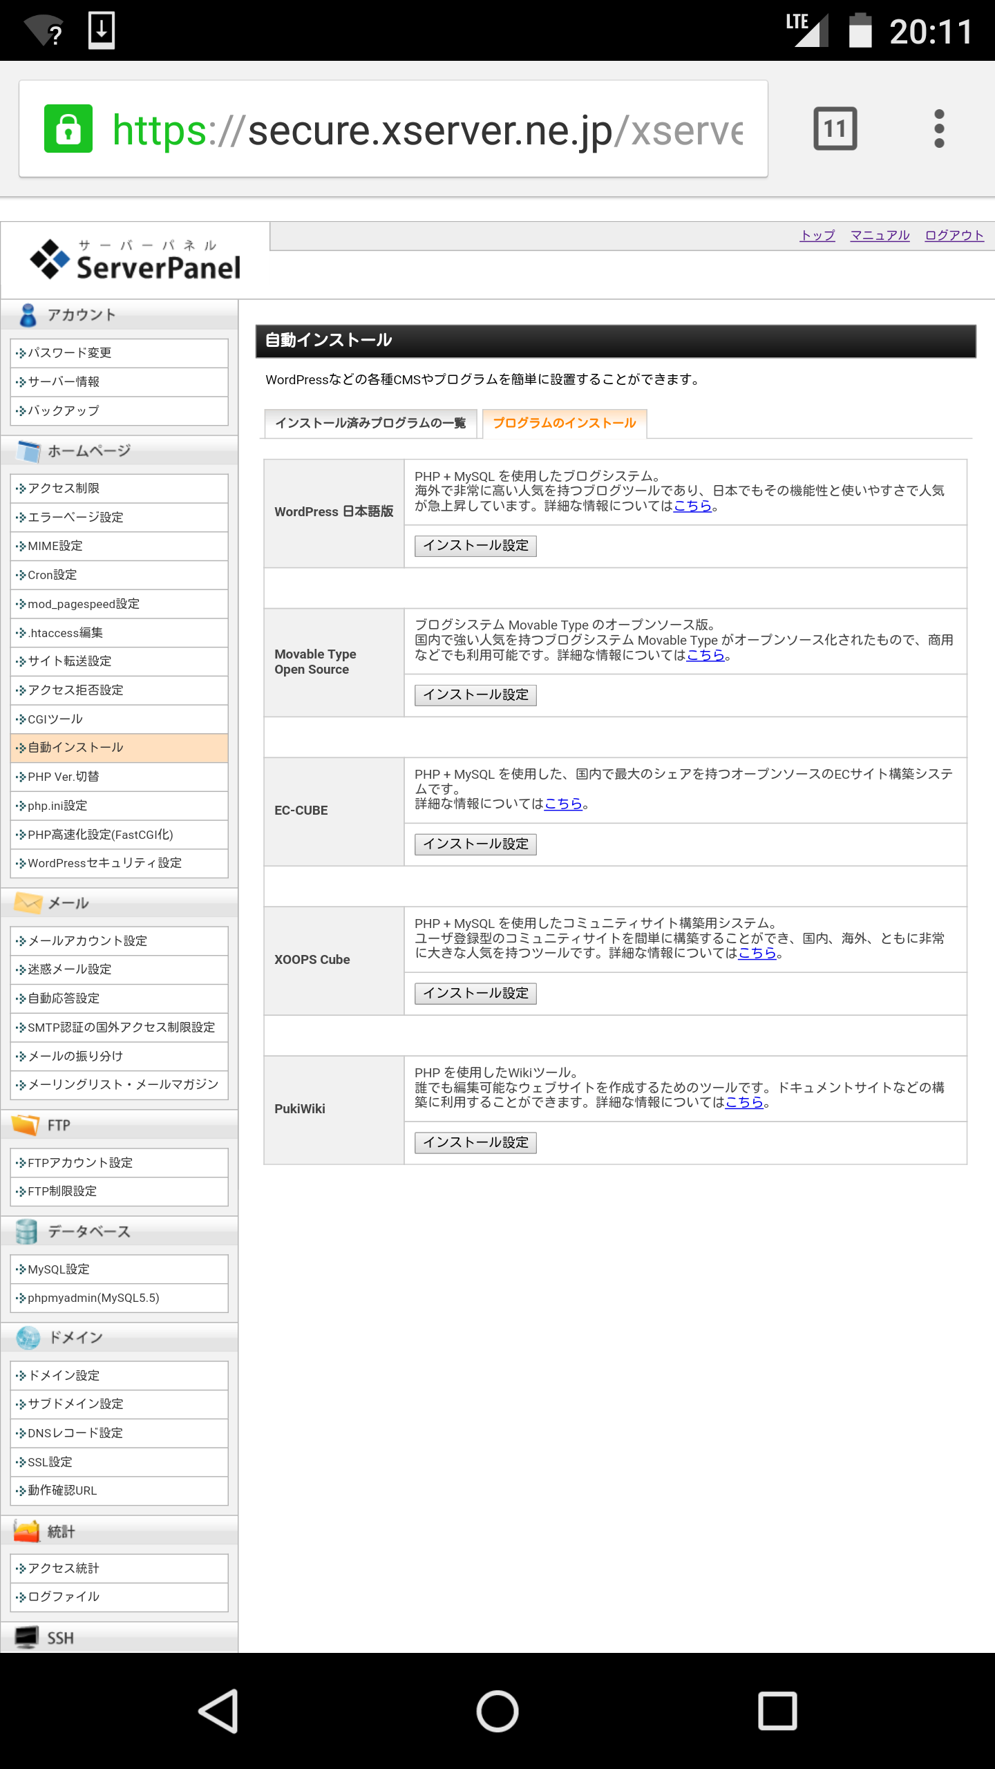
Task: Open FTPアカウント設定 menu item
Action: coord(120,1163)
